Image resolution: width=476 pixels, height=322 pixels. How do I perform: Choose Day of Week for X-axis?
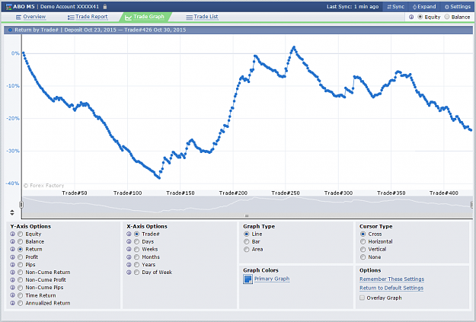pyautogui.click(x=137, y=273)
